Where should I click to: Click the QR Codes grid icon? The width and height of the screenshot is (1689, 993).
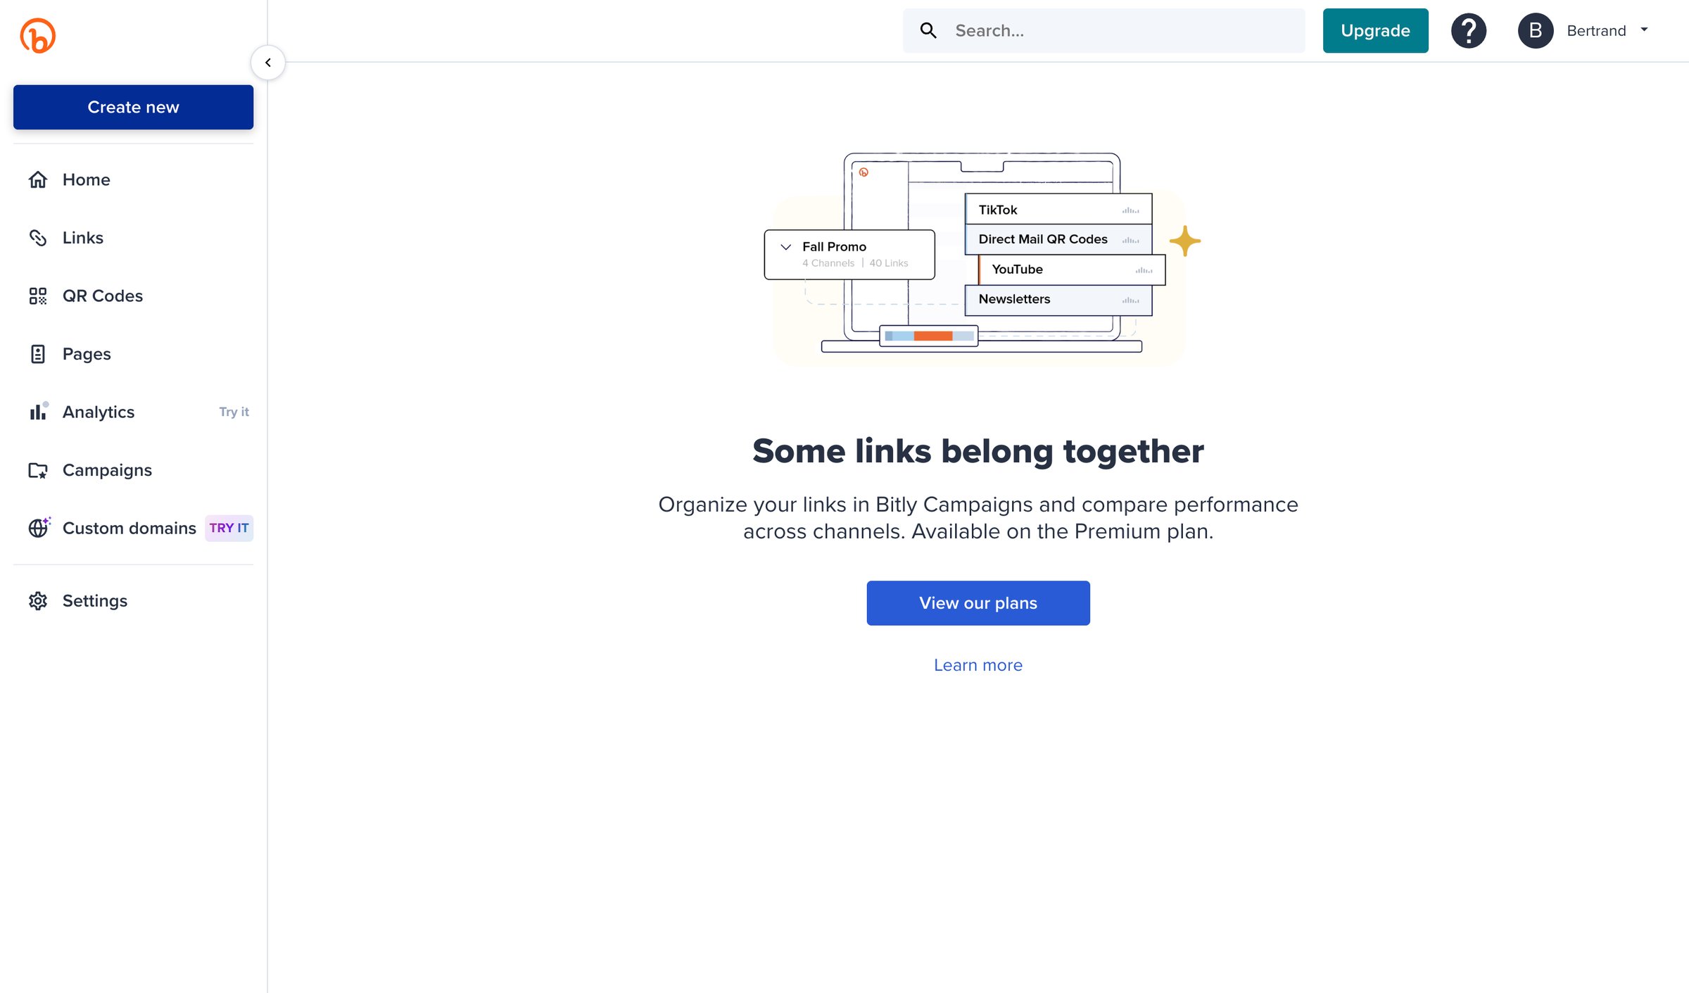[38, 296]
